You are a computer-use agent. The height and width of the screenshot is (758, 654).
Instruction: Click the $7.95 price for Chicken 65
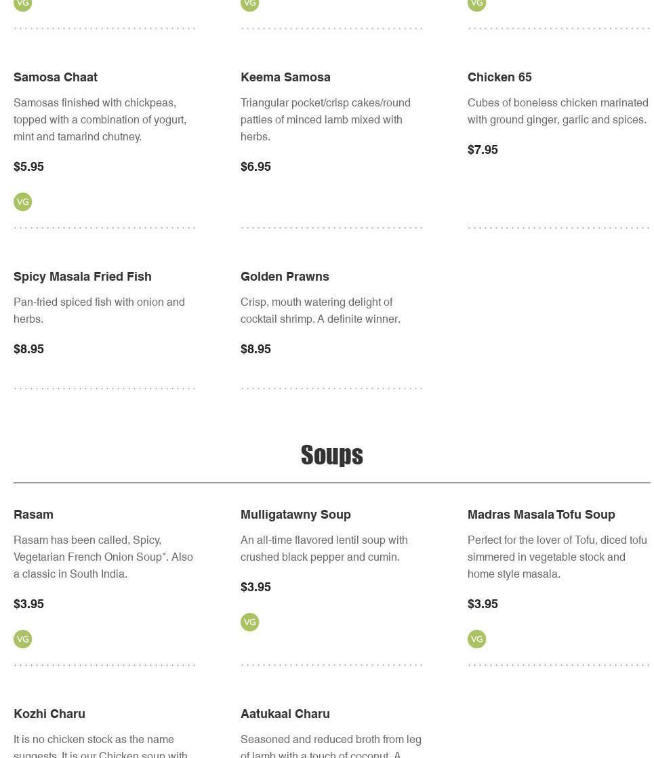[483, 150]
